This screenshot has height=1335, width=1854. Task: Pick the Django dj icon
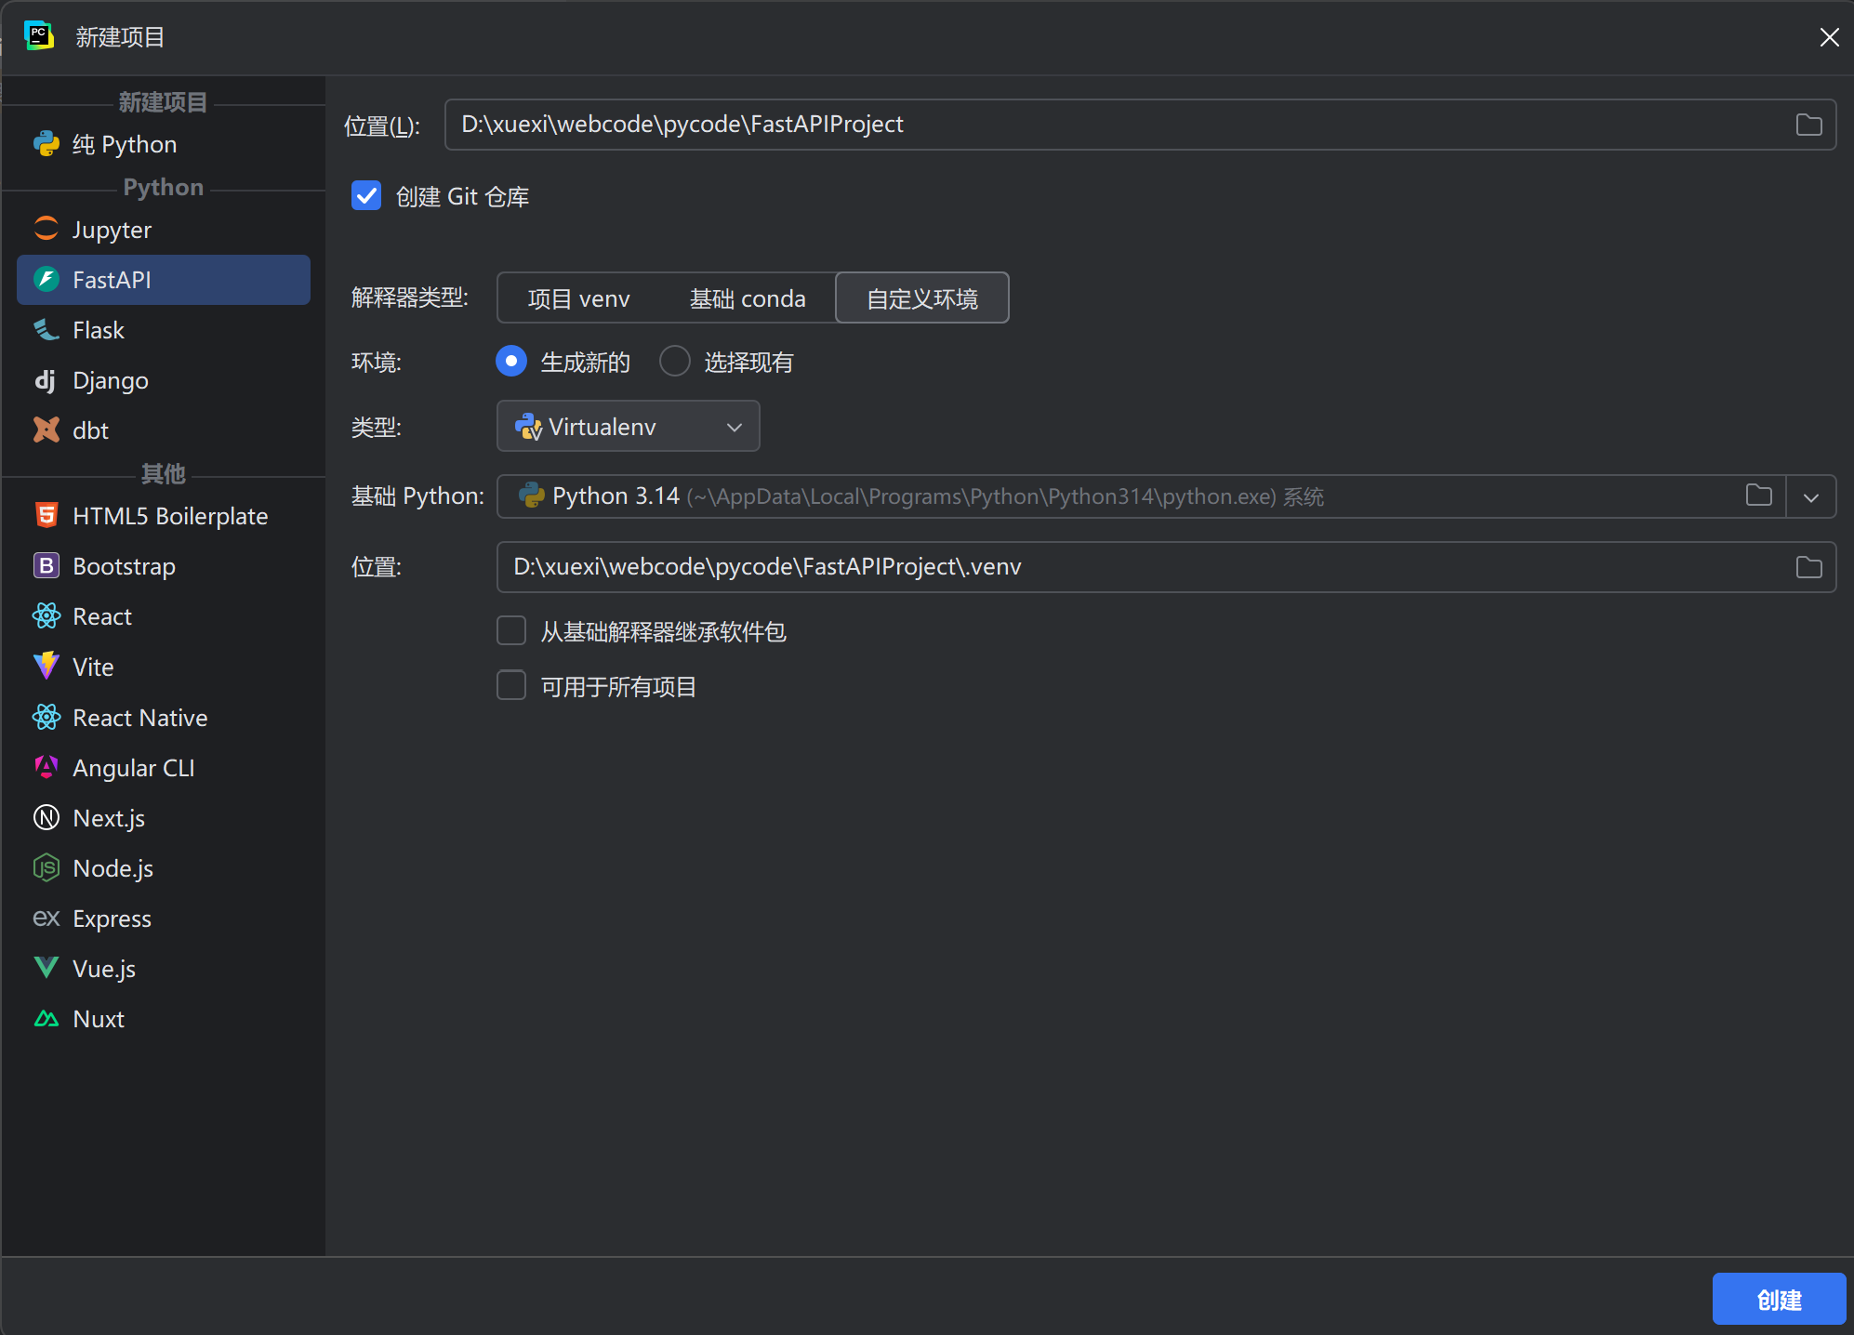(x=46, y=380)
